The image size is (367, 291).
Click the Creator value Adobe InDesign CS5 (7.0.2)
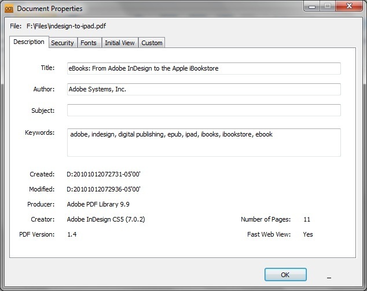(x=106, y=219)
